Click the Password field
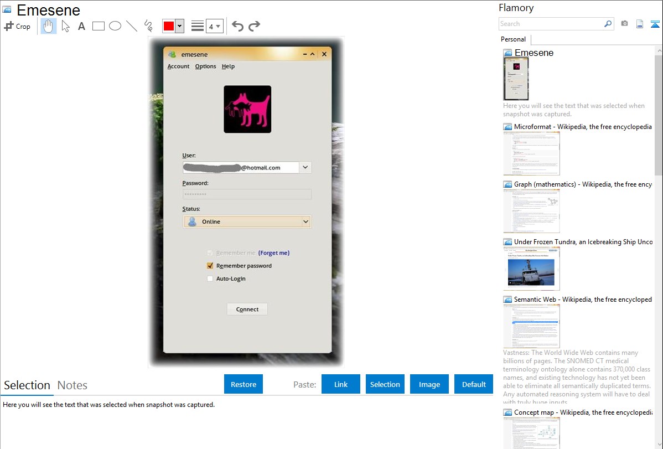The height and width of the screenshot is (449, 663). (x=247, y=194)
